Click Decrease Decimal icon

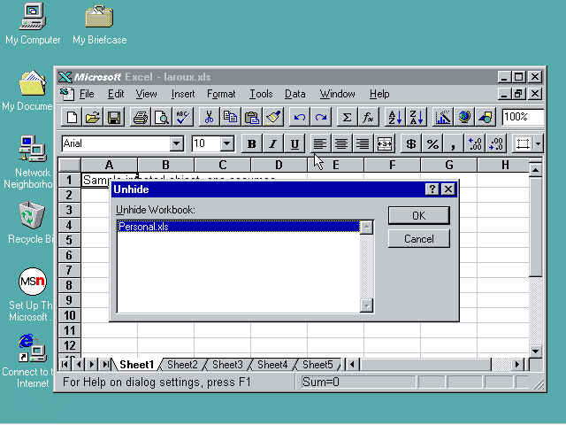tap(496, 143)
